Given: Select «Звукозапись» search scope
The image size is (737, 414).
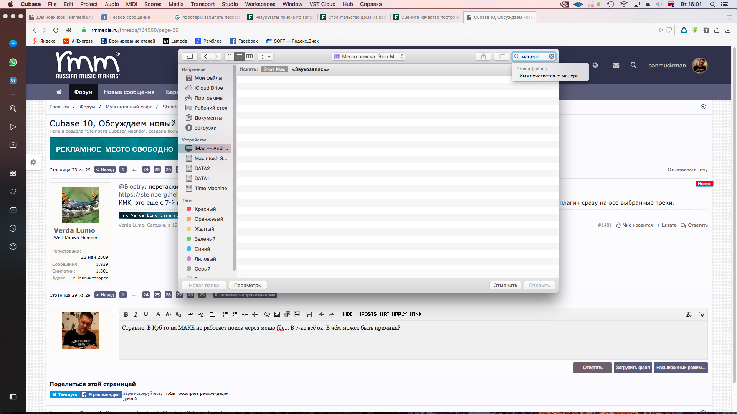Looking at the screenshot, I should pos(310,69).
